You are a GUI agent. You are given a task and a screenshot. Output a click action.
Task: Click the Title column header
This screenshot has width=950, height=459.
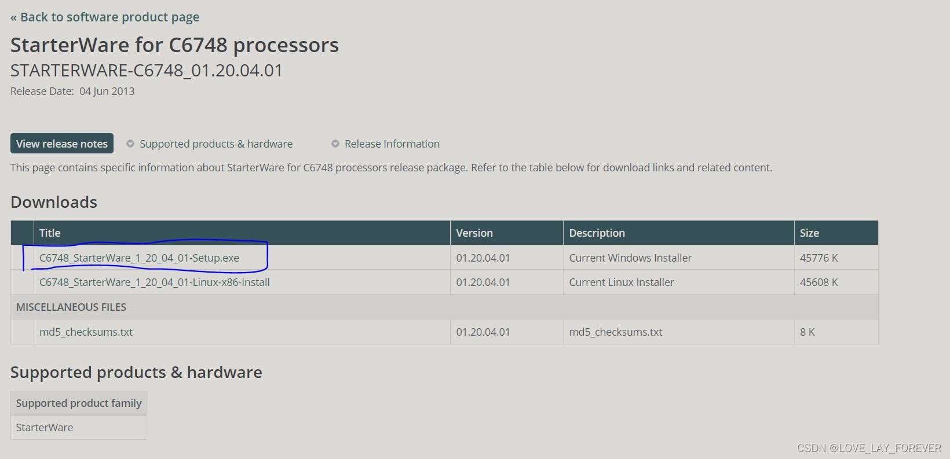pos(242,233)
